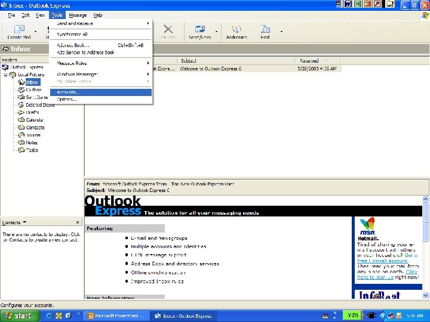
Task: Click the battery percentage tray indicator
Action: [x=352, y=315]
